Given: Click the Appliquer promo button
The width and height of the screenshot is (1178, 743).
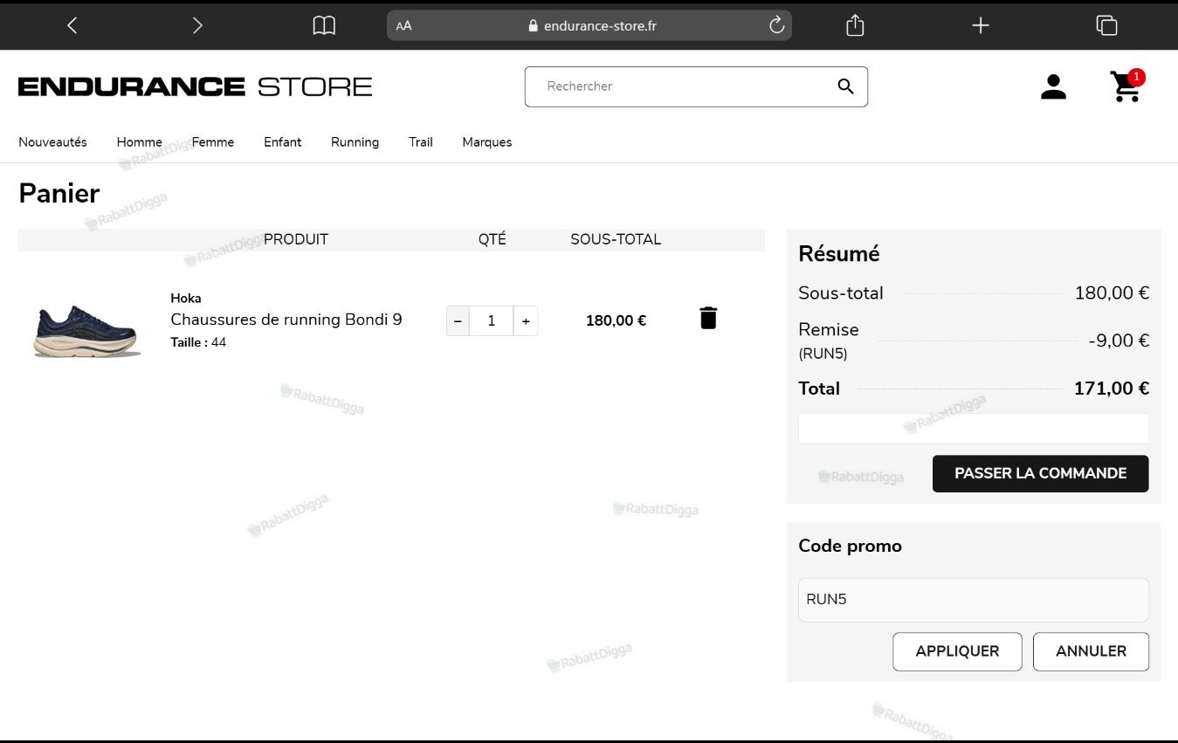Looking at the screenshot, I should pos(957,651).
